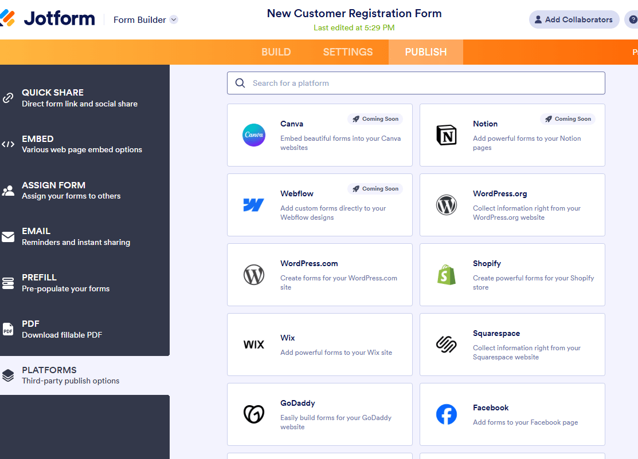The height and width of the screenshot is (459, 638).
Task: Select PLATFORMS third-party publish options
Action: click(x=85, y=375)
